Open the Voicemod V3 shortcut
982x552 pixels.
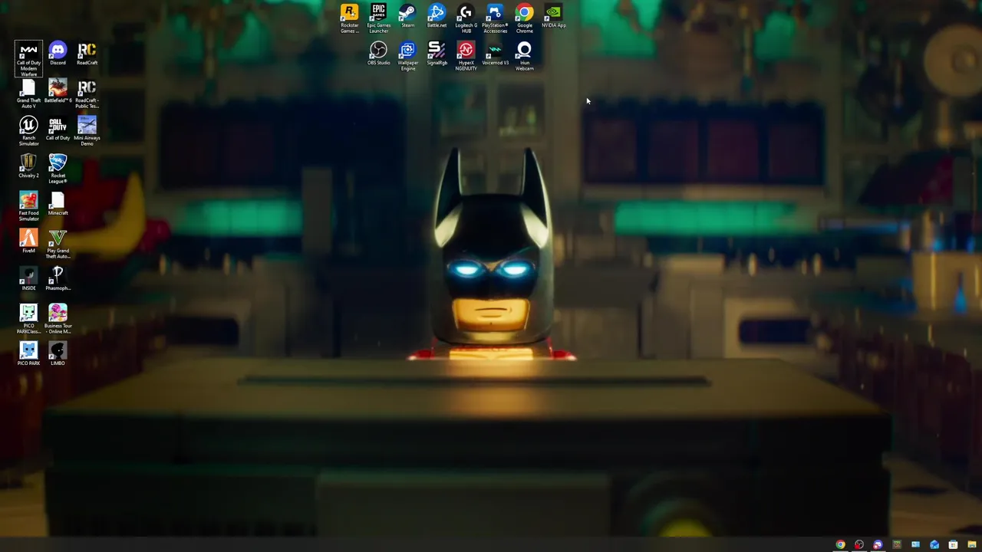495,54
